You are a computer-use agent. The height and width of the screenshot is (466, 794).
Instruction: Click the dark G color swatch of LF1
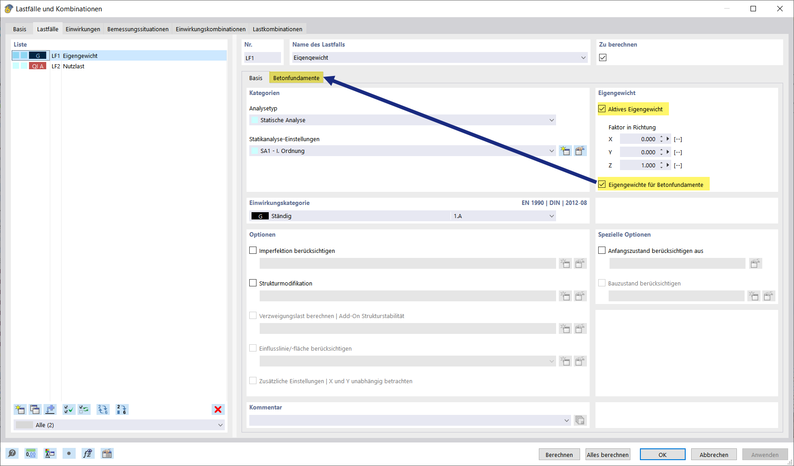point(38,56)
